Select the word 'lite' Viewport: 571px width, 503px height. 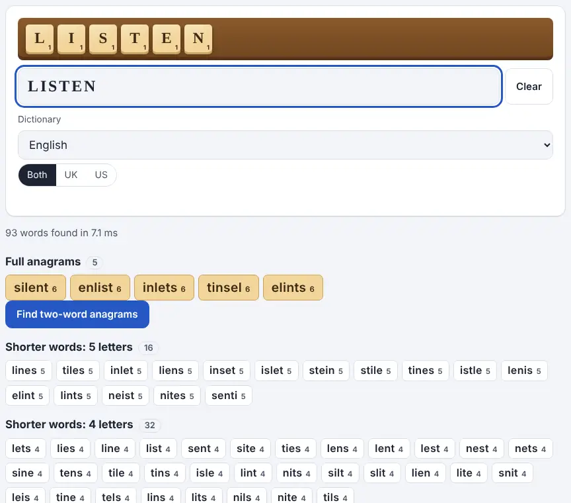469,473
